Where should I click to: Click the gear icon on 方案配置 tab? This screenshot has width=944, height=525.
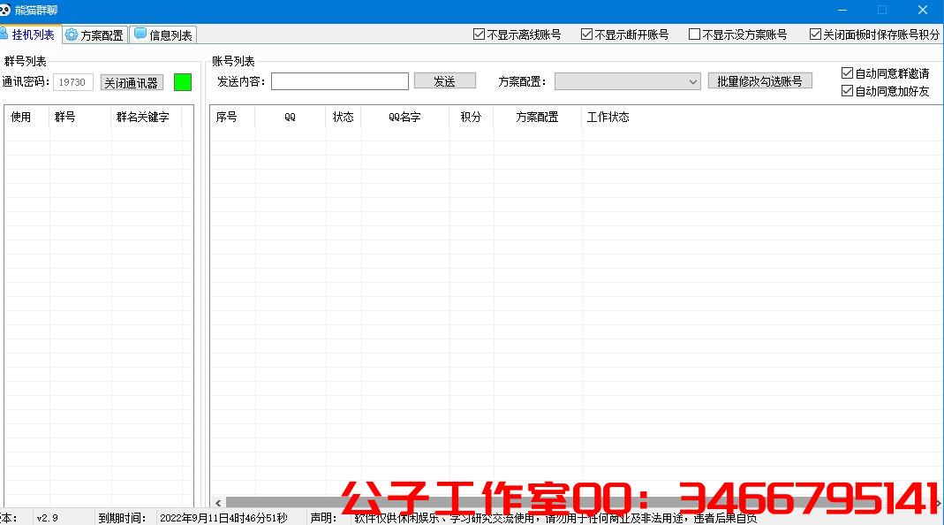[72, 35]
